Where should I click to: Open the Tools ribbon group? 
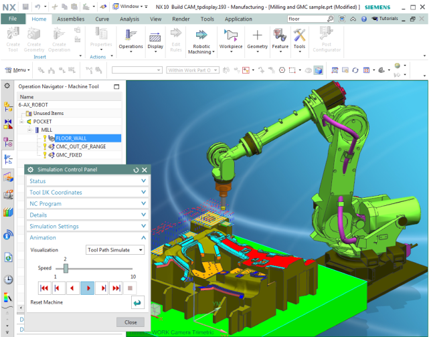click(x=299, y=40)
